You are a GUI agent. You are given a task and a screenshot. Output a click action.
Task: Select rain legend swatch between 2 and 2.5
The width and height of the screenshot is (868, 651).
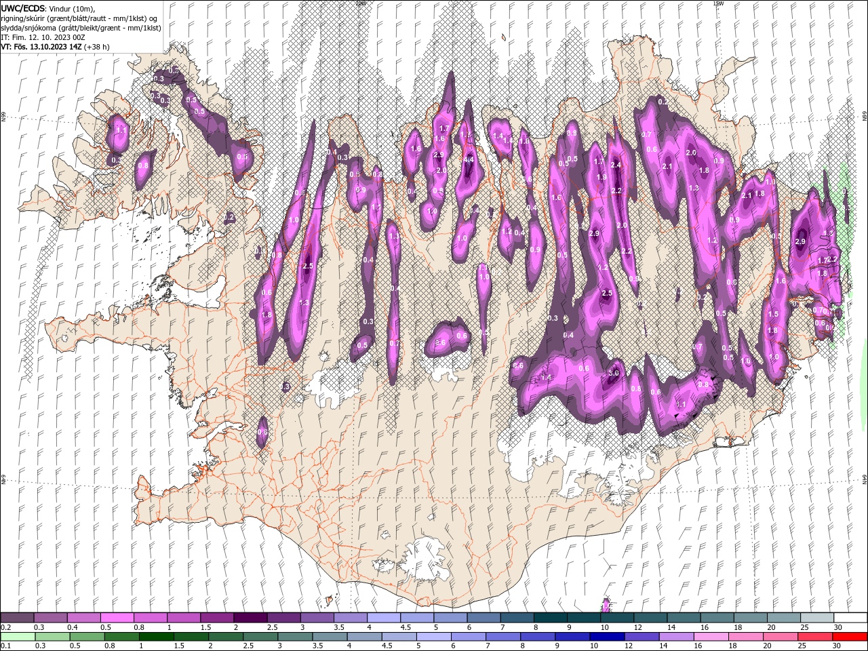pyautogui.click(x=226, y=637)
